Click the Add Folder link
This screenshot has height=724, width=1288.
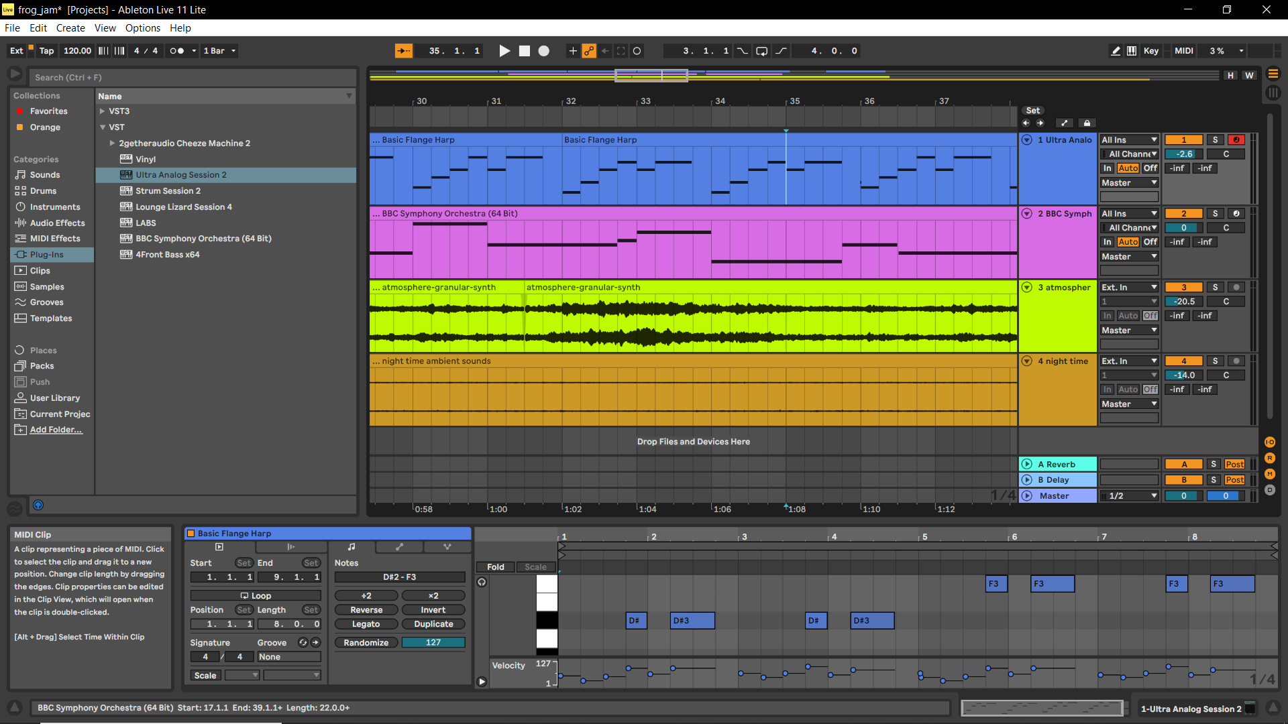pos(56,430)
